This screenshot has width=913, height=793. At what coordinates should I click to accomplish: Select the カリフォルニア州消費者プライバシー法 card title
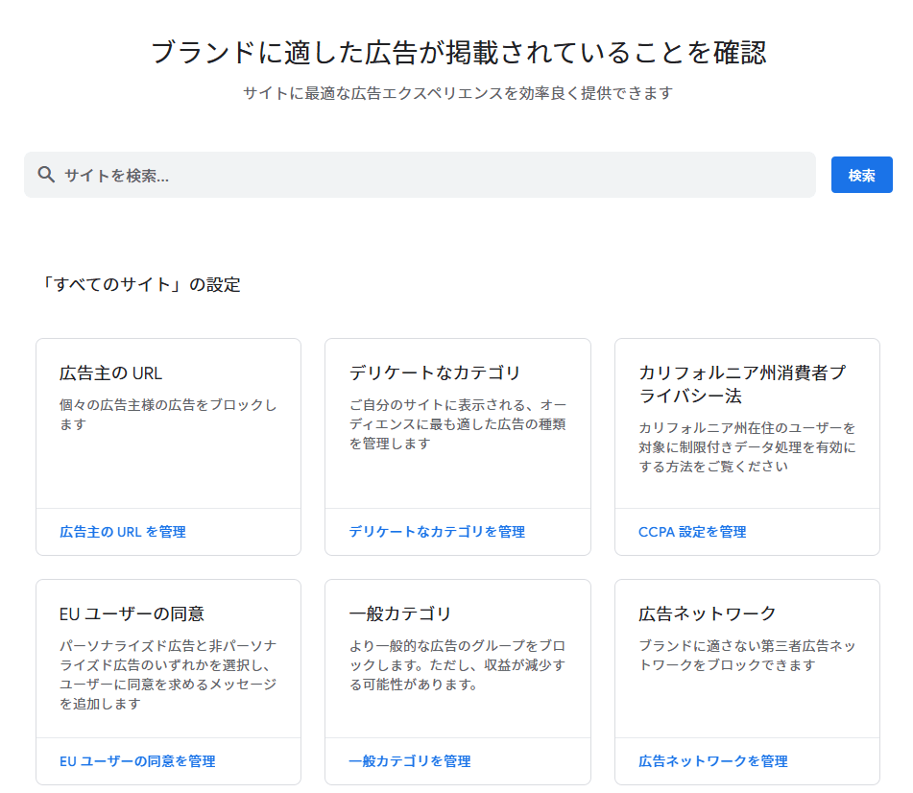click(x=742, y=384)
